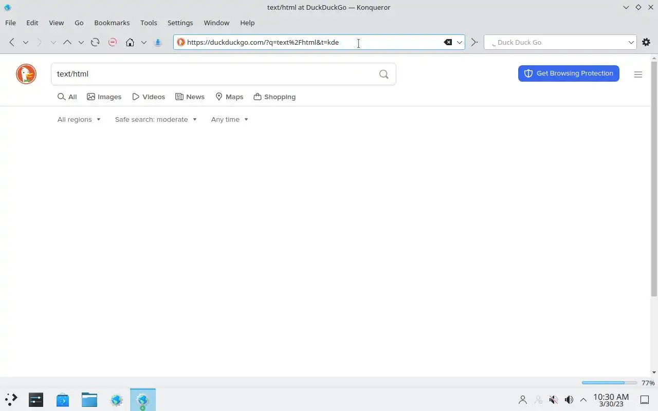Click the user account tray icon
The image size is (658, 411).
pyautogui.click(x=523, y=400)
